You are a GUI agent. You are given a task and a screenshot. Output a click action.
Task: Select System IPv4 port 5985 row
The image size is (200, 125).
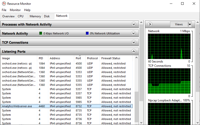pyautogui.click(x=67, y=102)
